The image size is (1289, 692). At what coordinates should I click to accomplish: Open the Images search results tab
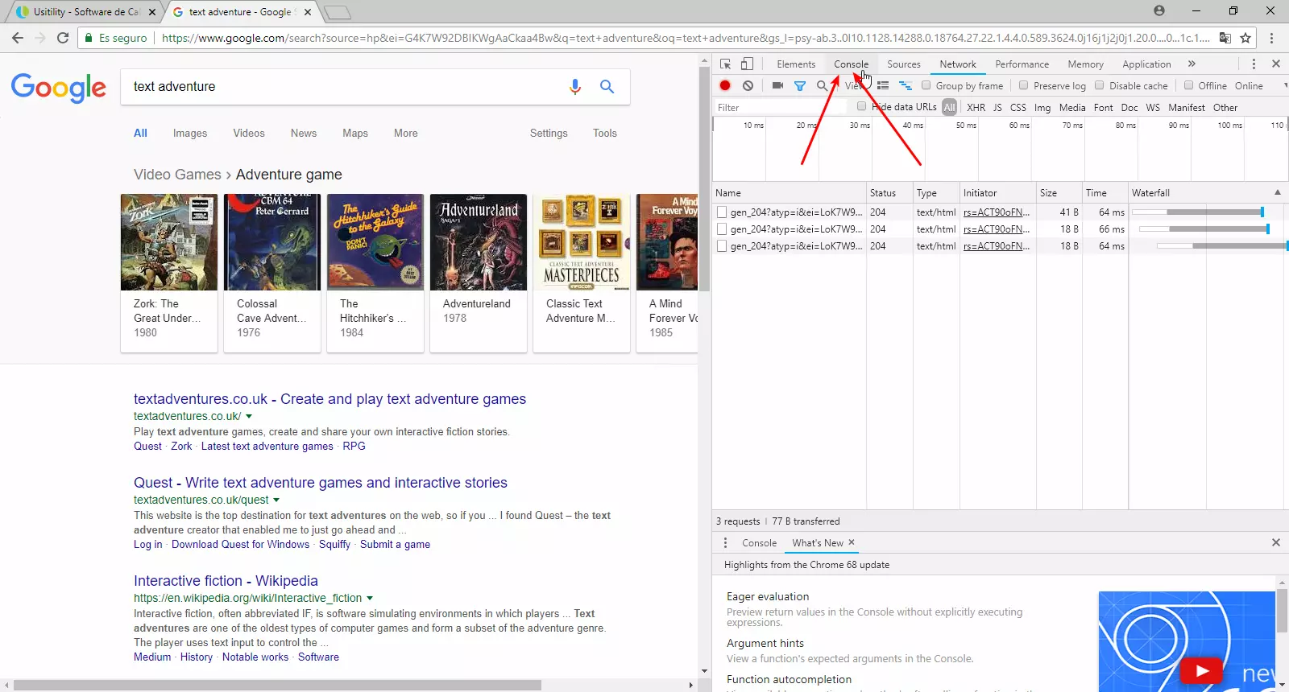pos(190,134)
